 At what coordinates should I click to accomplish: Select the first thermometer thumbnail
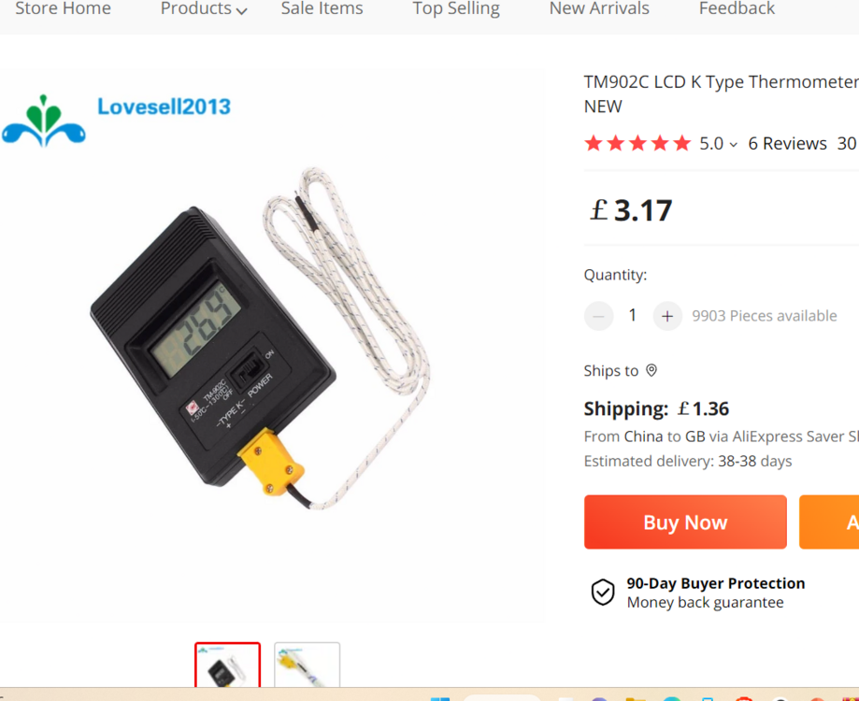click(227, 665)
